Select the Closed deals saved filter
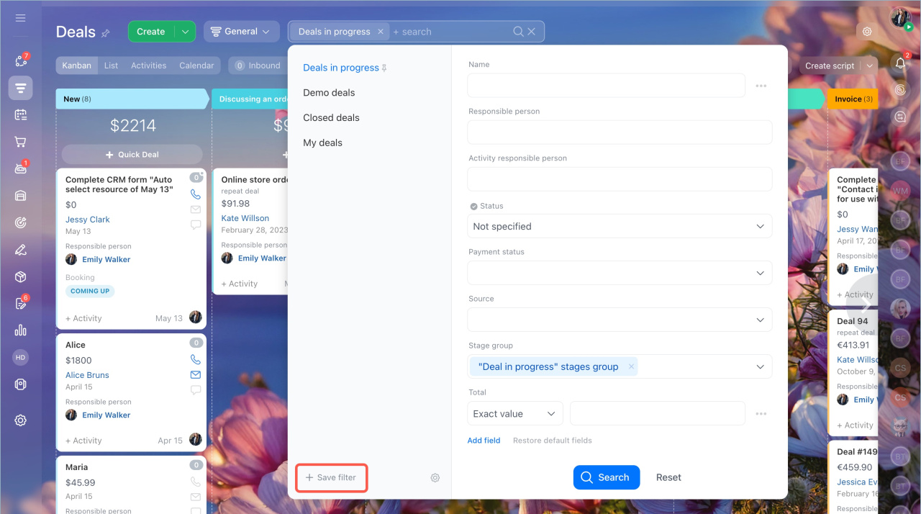The height and width of the screenshot is (514, 921). (331, 118)
